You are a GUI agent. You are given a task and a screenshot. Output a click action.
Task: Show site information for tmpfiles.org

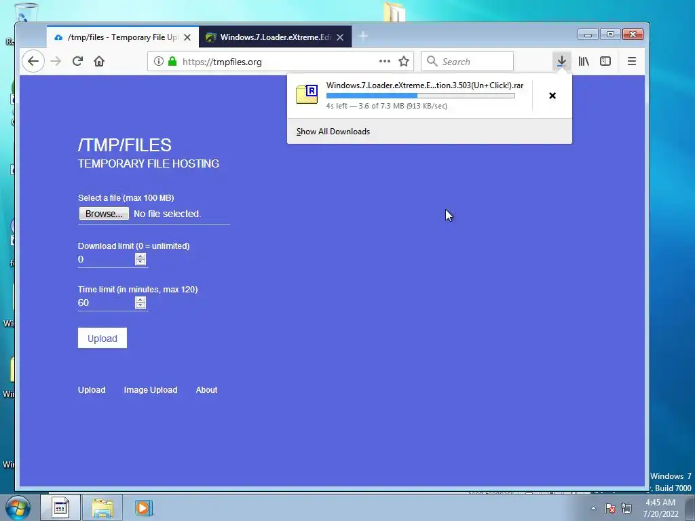point(159,62)
